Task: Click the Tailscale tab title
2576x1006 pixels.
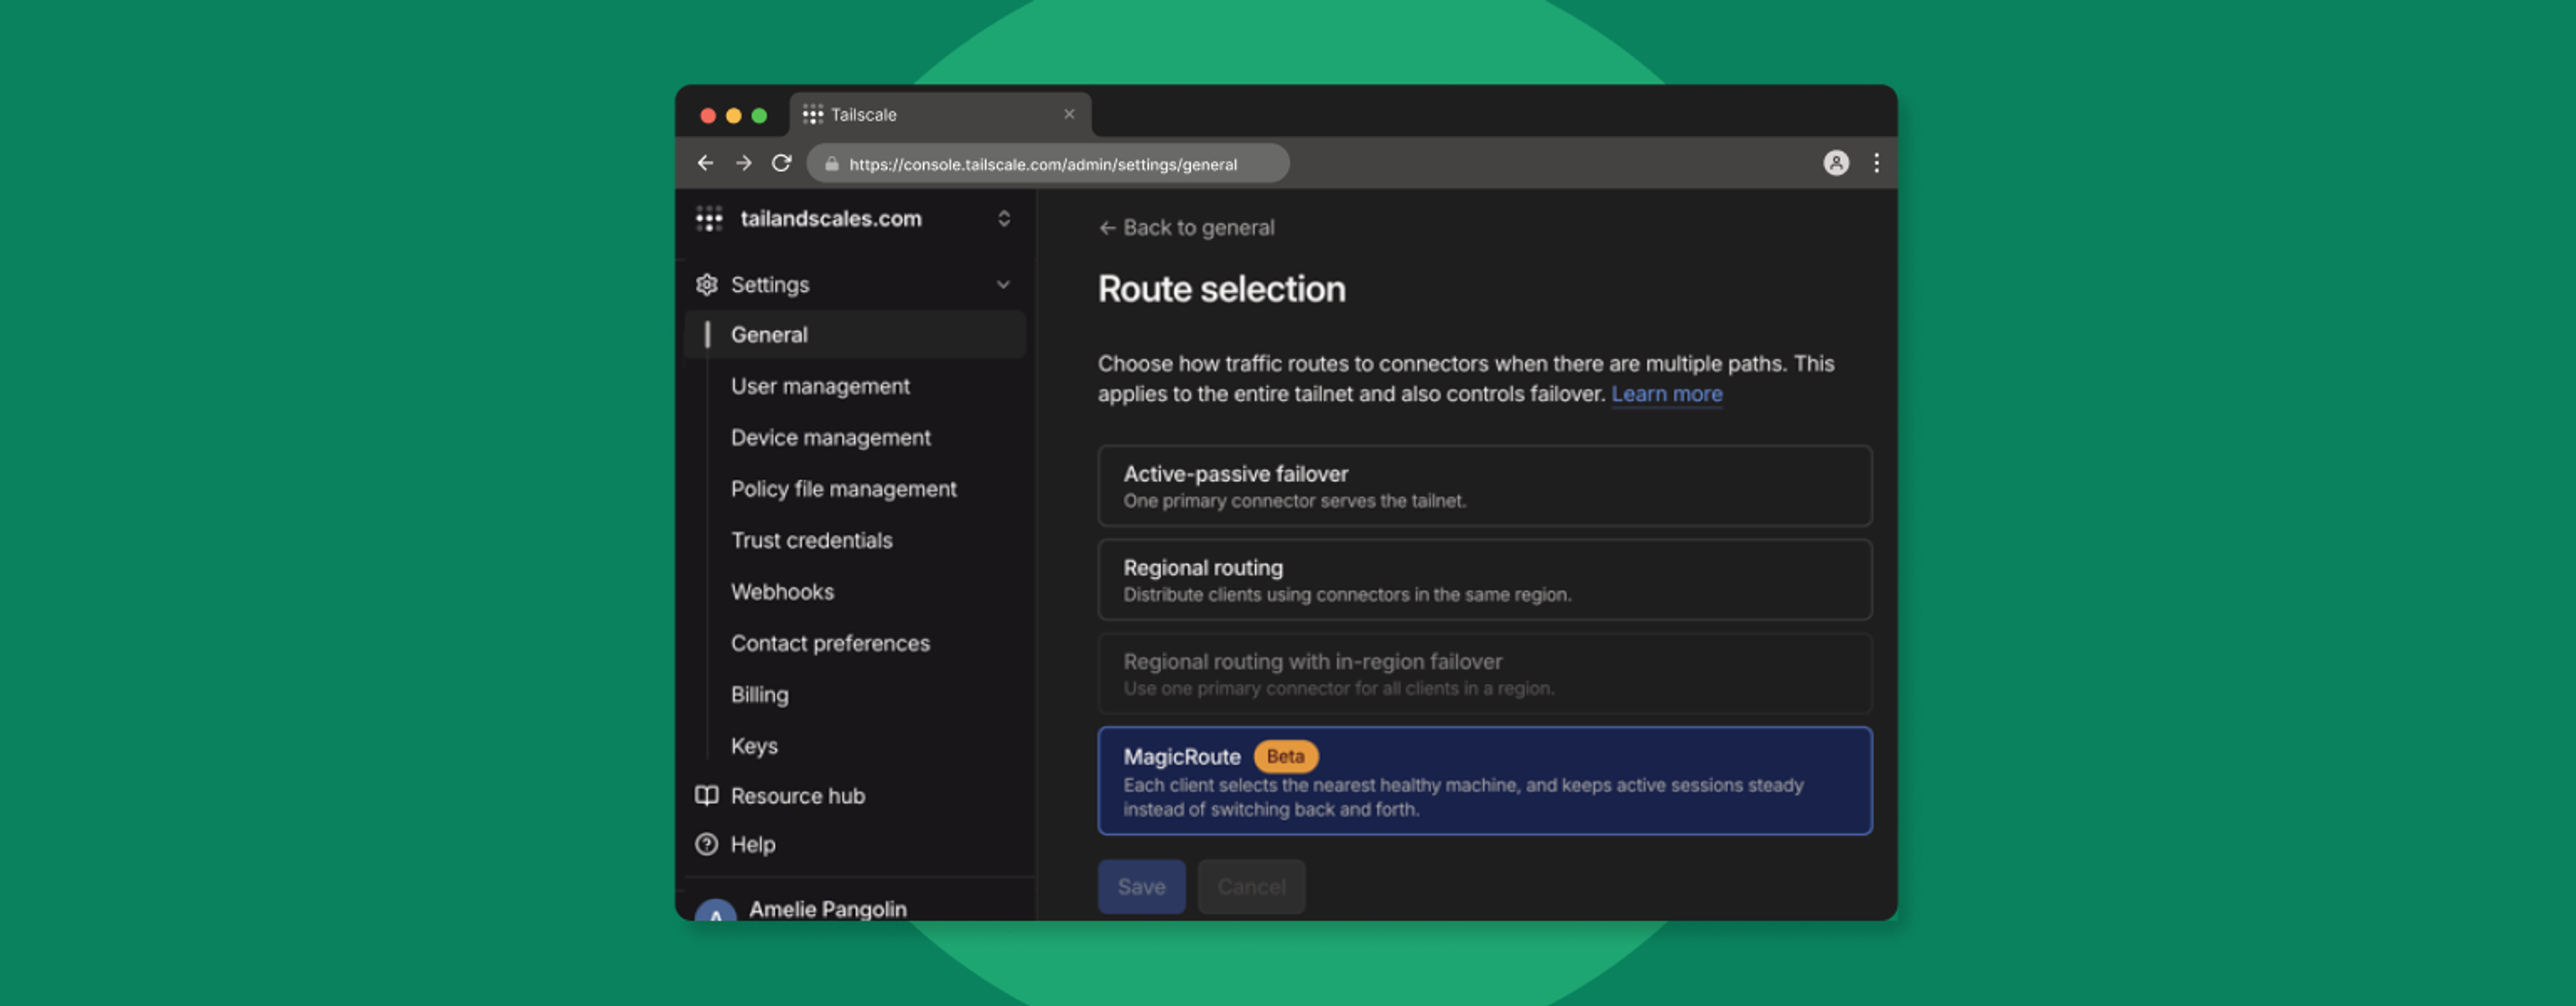Action: point(863,115)
